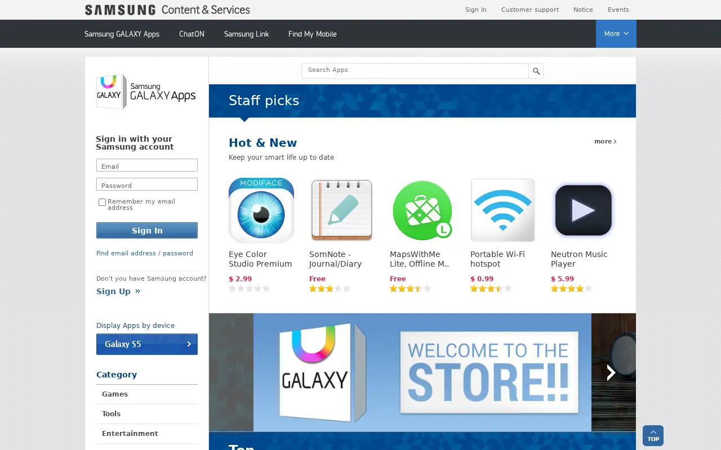Click the Samsung GALAXY Apps logo
Image resolution: width=721 pixels, height=450 pixels.
point(146,92)
